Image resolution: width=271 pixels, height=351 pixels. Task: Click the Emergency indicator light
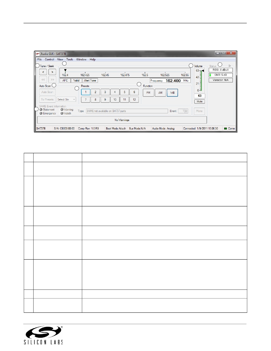(x=41, y=113)
